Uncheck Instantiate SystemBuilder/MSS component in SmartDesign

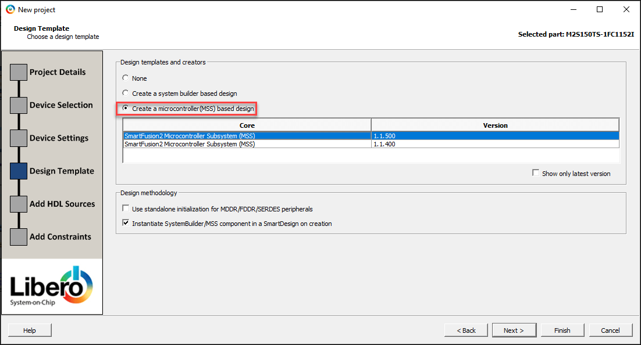point(126,223)
